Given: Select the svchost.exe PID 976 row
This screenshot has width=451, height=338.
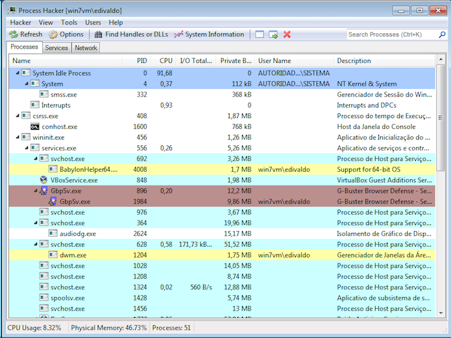Looking at the screenshot, I should tap(222, 212).
